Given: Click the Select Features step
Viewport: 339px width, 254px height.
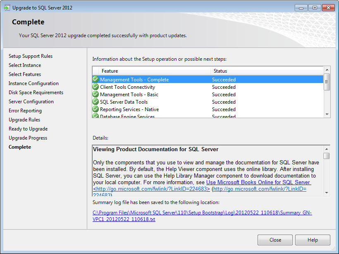Looking at the screenshot, I should [x=25, y=74].
